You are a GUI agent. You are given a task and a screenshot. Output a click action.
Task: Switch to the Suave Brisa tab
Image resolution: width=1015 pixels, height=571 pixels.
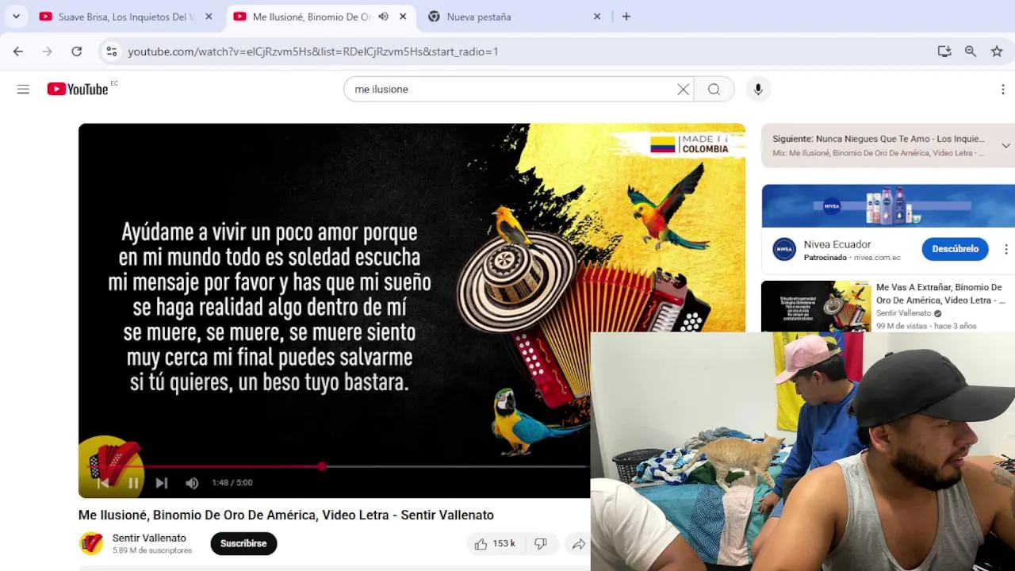tap(126, 17)
